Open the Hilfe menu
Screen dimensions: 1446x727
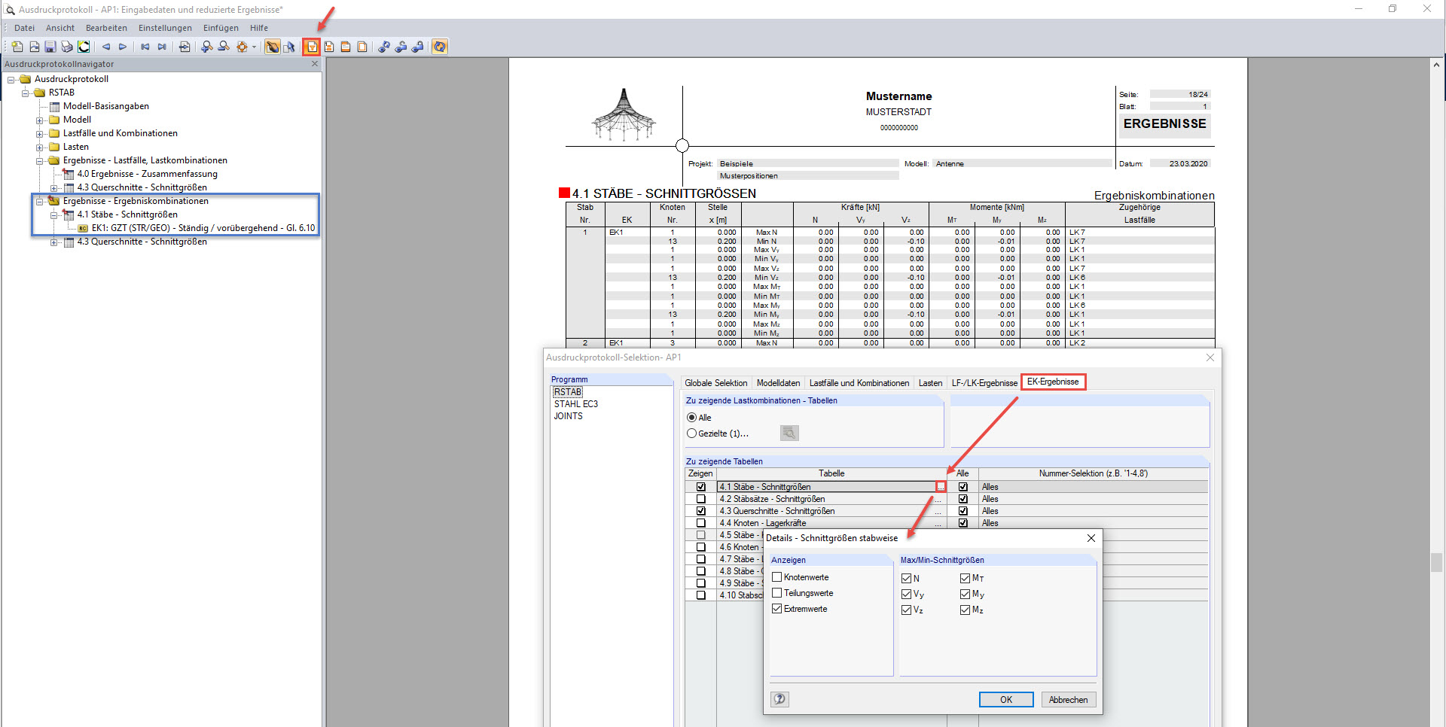coord(259,28)
